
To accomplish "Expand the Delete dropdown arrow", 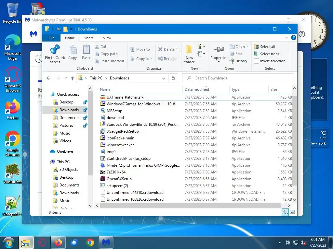I will point(177,49).
